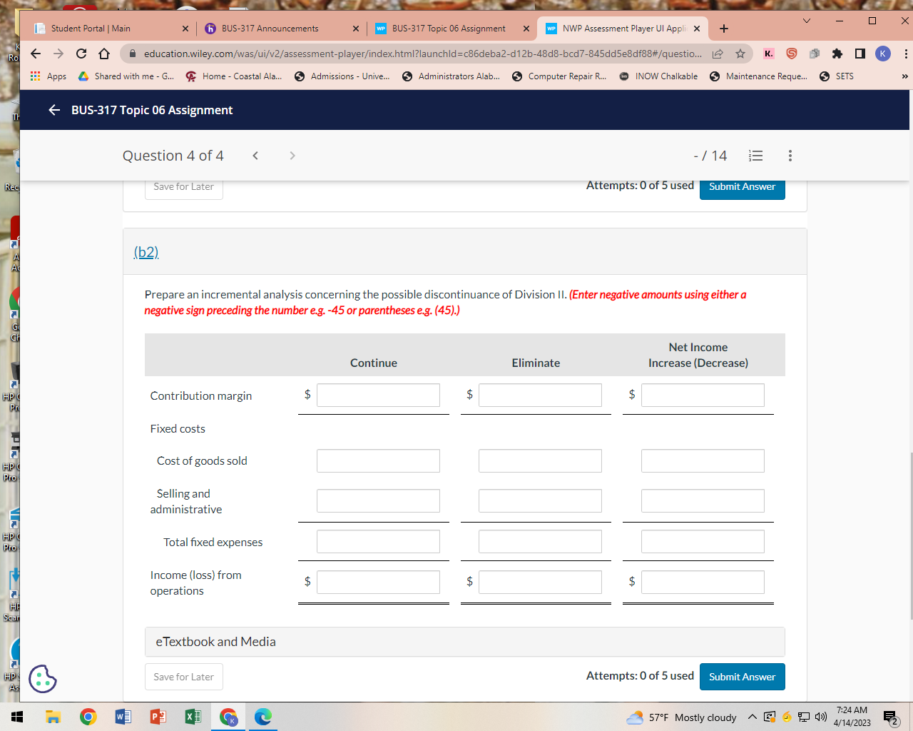913x731 pixels.
Task: Click the Contribution margin Continue input field
Action: pos(379,395)
